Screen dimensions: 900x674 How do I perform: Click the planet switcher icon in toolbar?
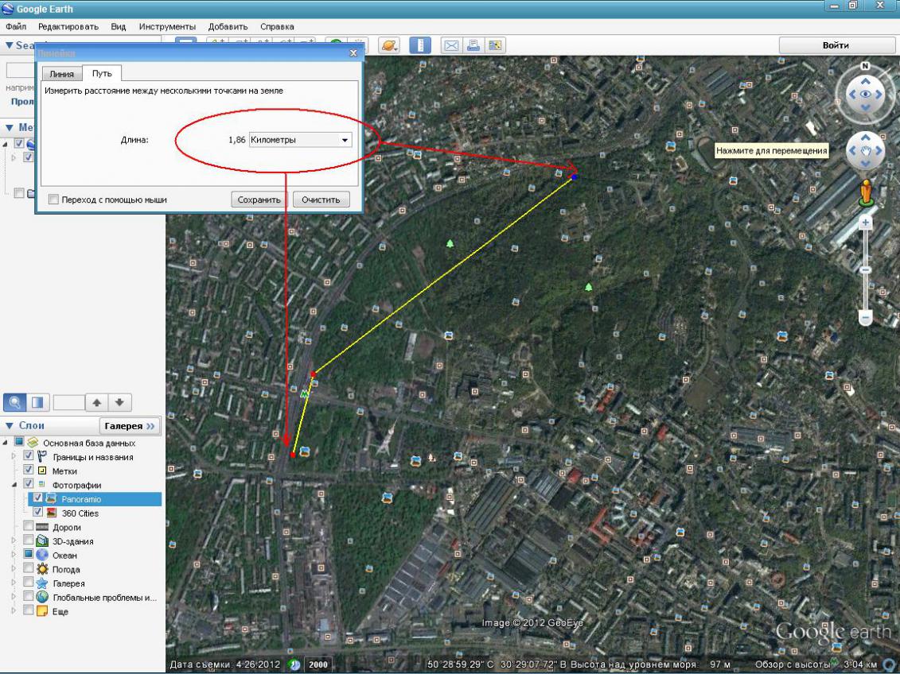389,45
